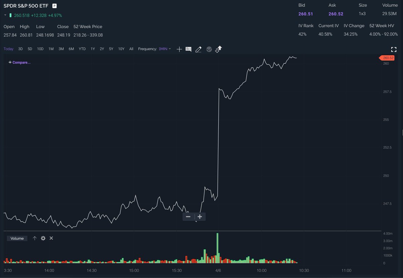Switch chart range to 5D

click(x=30, y=49)
